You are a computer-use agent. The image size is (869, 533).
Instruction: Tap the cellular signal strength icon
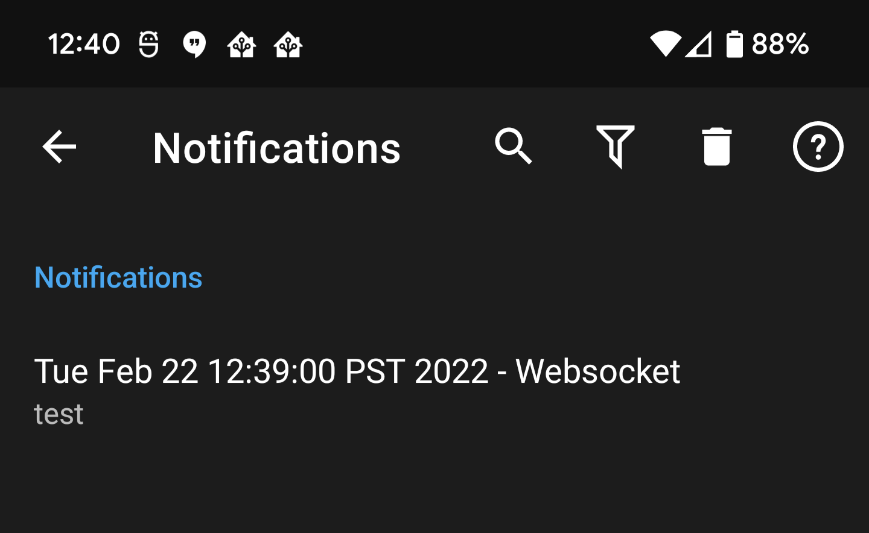[x=699, y=44]
